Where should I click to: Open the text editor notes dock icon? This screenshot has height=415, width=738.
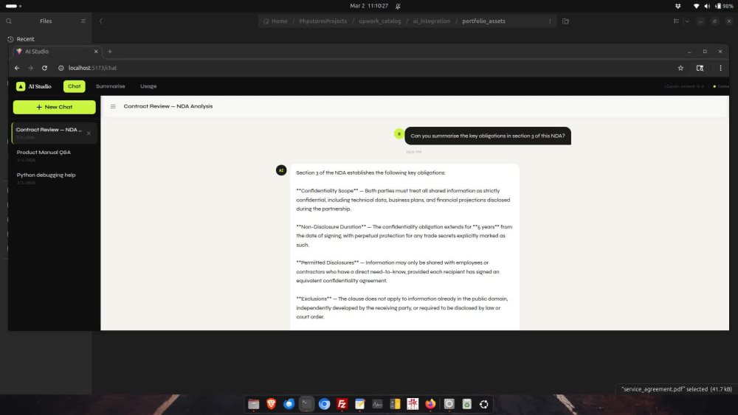(359, 404)
